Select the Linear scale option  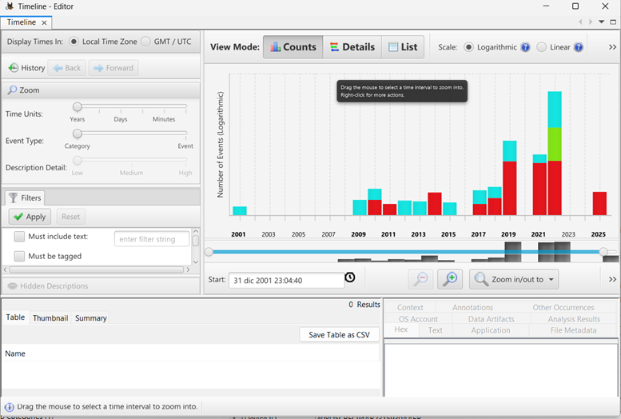(x=542, y=47)
